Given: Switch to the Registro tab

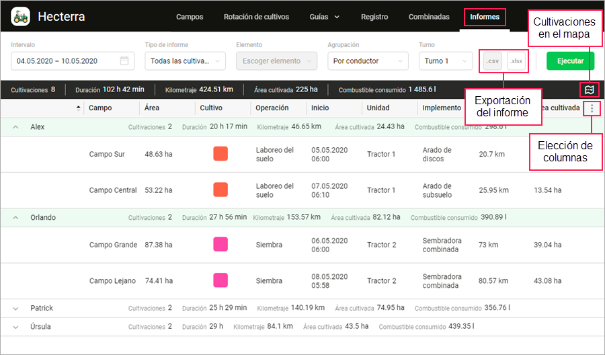Looking at the screenshot, I should [374, 17].
